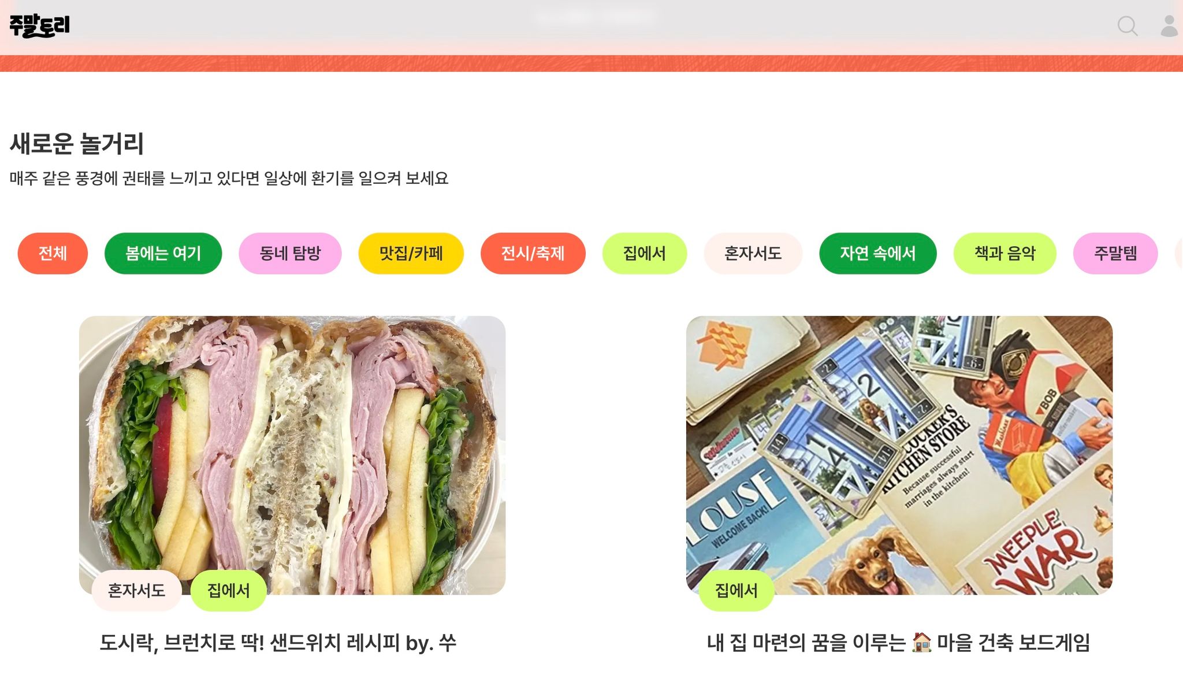
Task: Filter by 책과 음악 category
Action: pyautogui.click(x=1005, y=253)
